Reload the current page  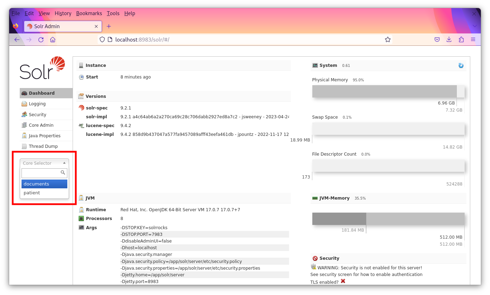(41, 39)
